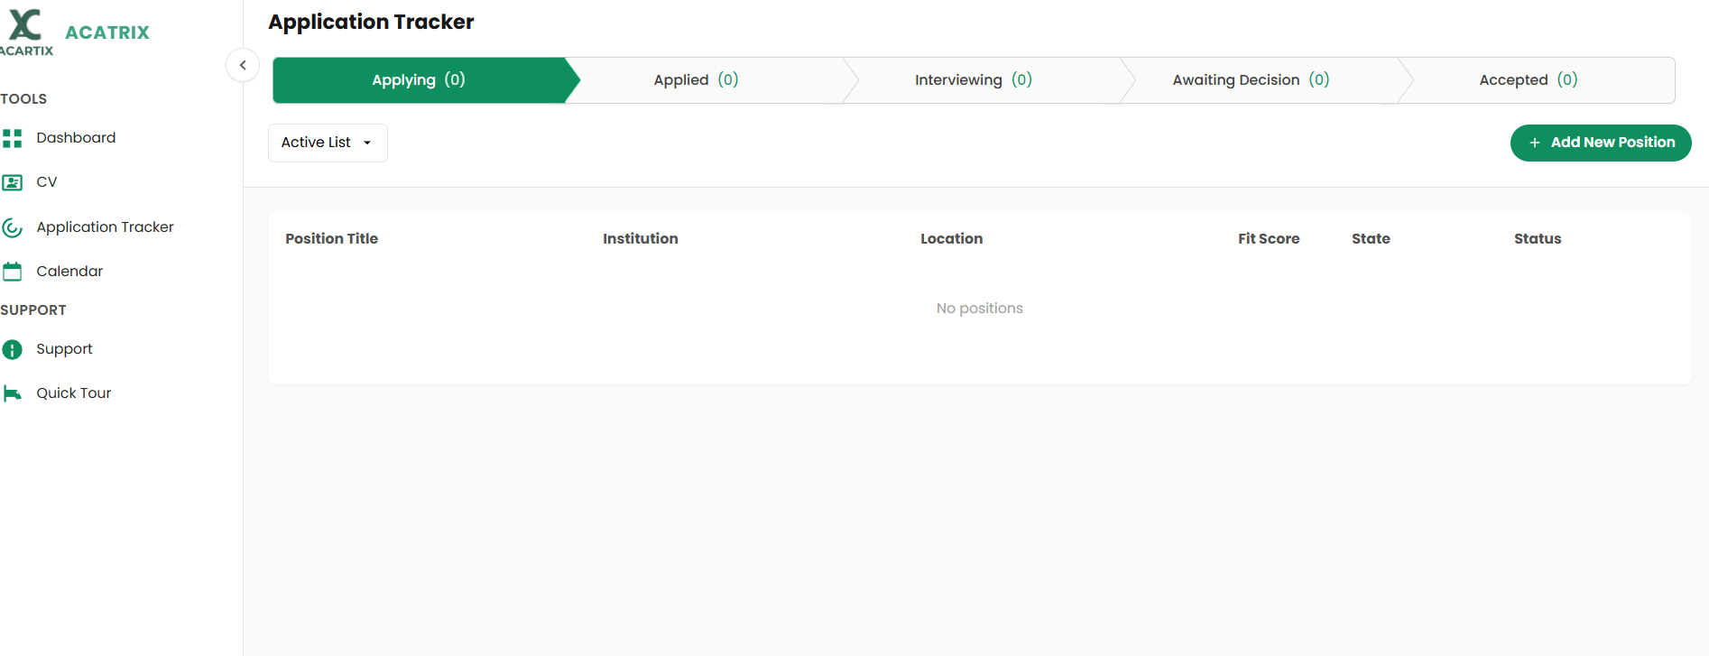Viewport: 1709px width, 656px height.
Task: Click the Calendar icon in sidebar
Action: 13,272
